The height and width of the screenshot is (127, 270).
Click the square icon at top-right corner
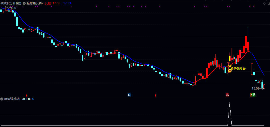click(x=269, y=3)
